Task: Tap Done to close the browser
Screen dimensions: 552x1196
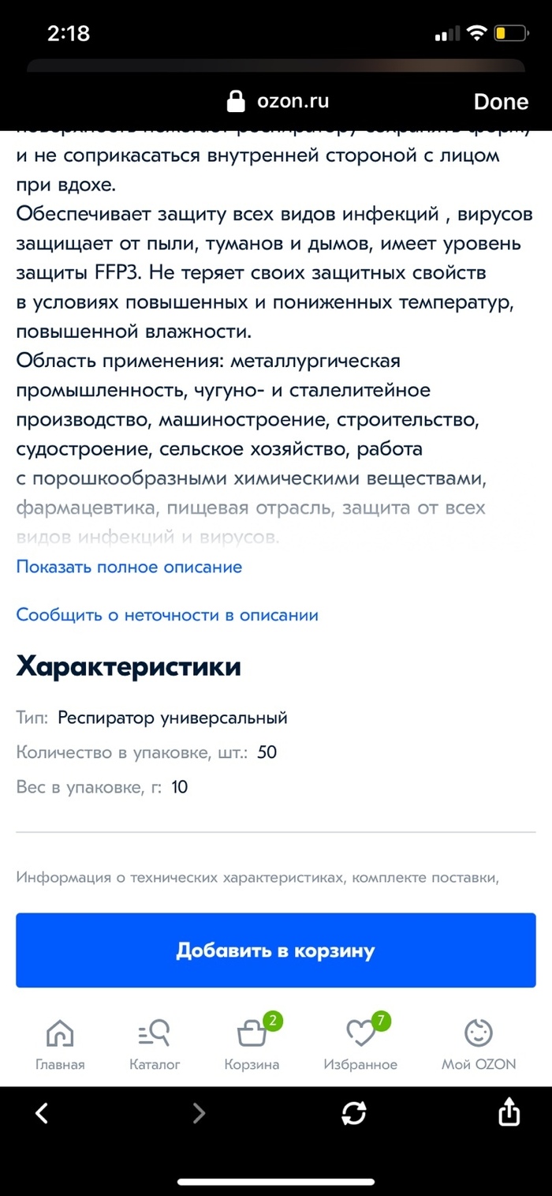Action: [x=501, y=102]
